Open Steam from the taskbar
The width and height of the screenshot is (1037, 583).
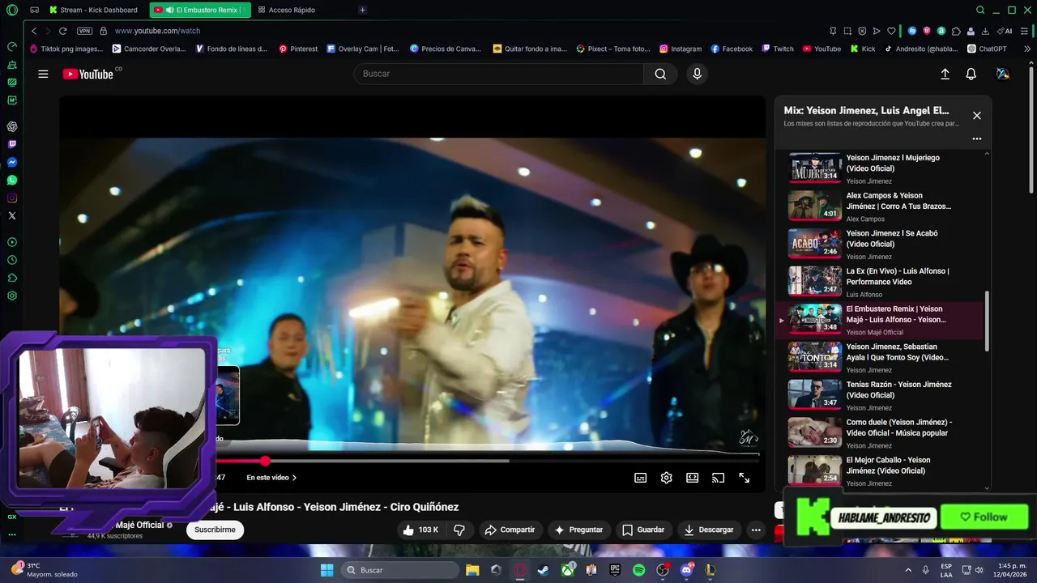(x=542, y=570)
